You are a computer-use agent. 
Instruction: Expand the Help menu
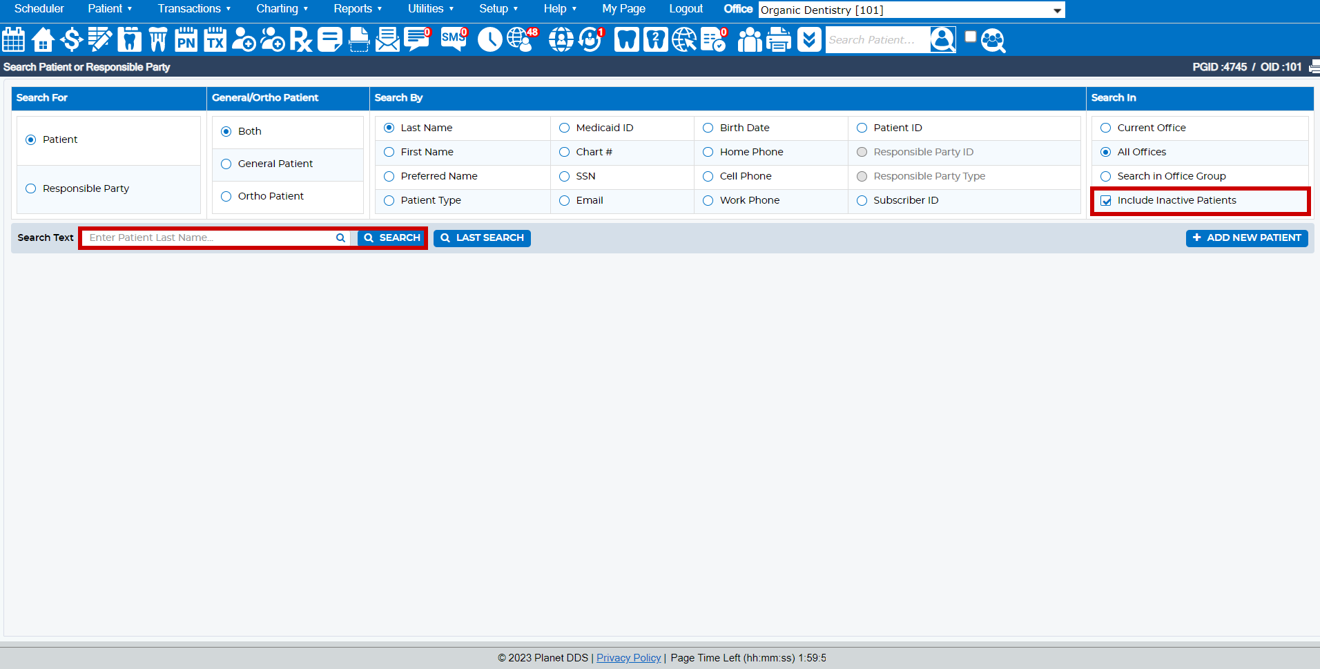tap(560, 8)
